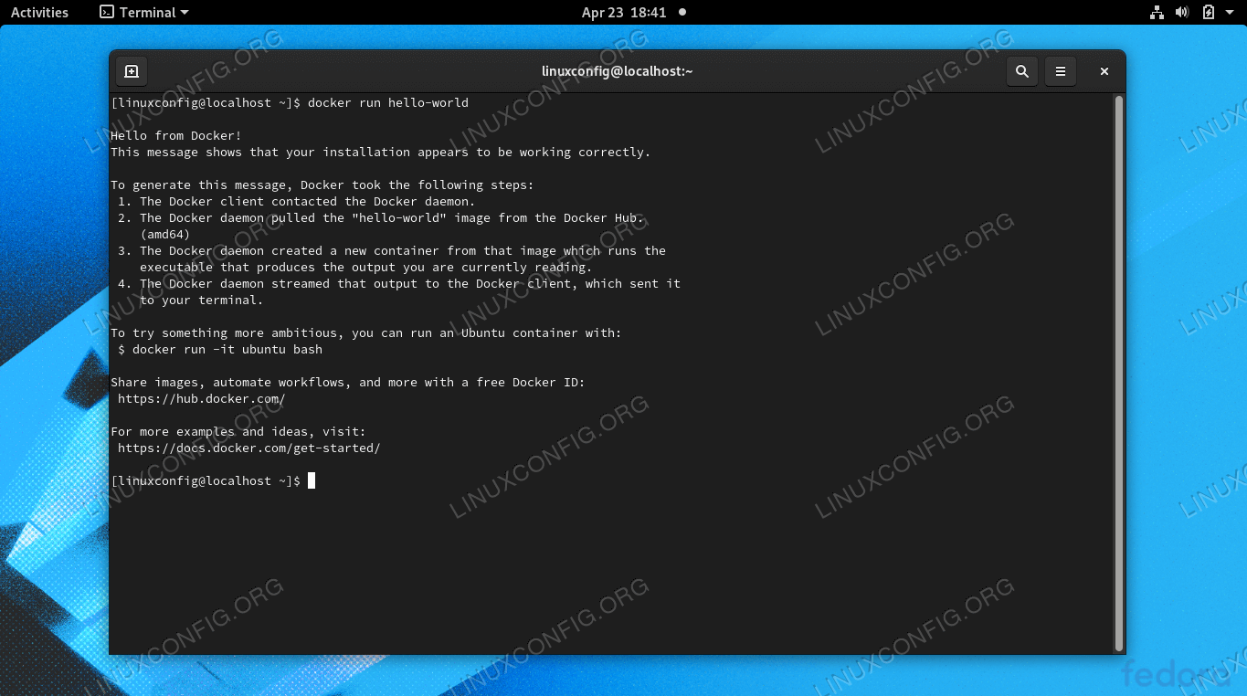Click the '(amd64)' text

(165, 235)
